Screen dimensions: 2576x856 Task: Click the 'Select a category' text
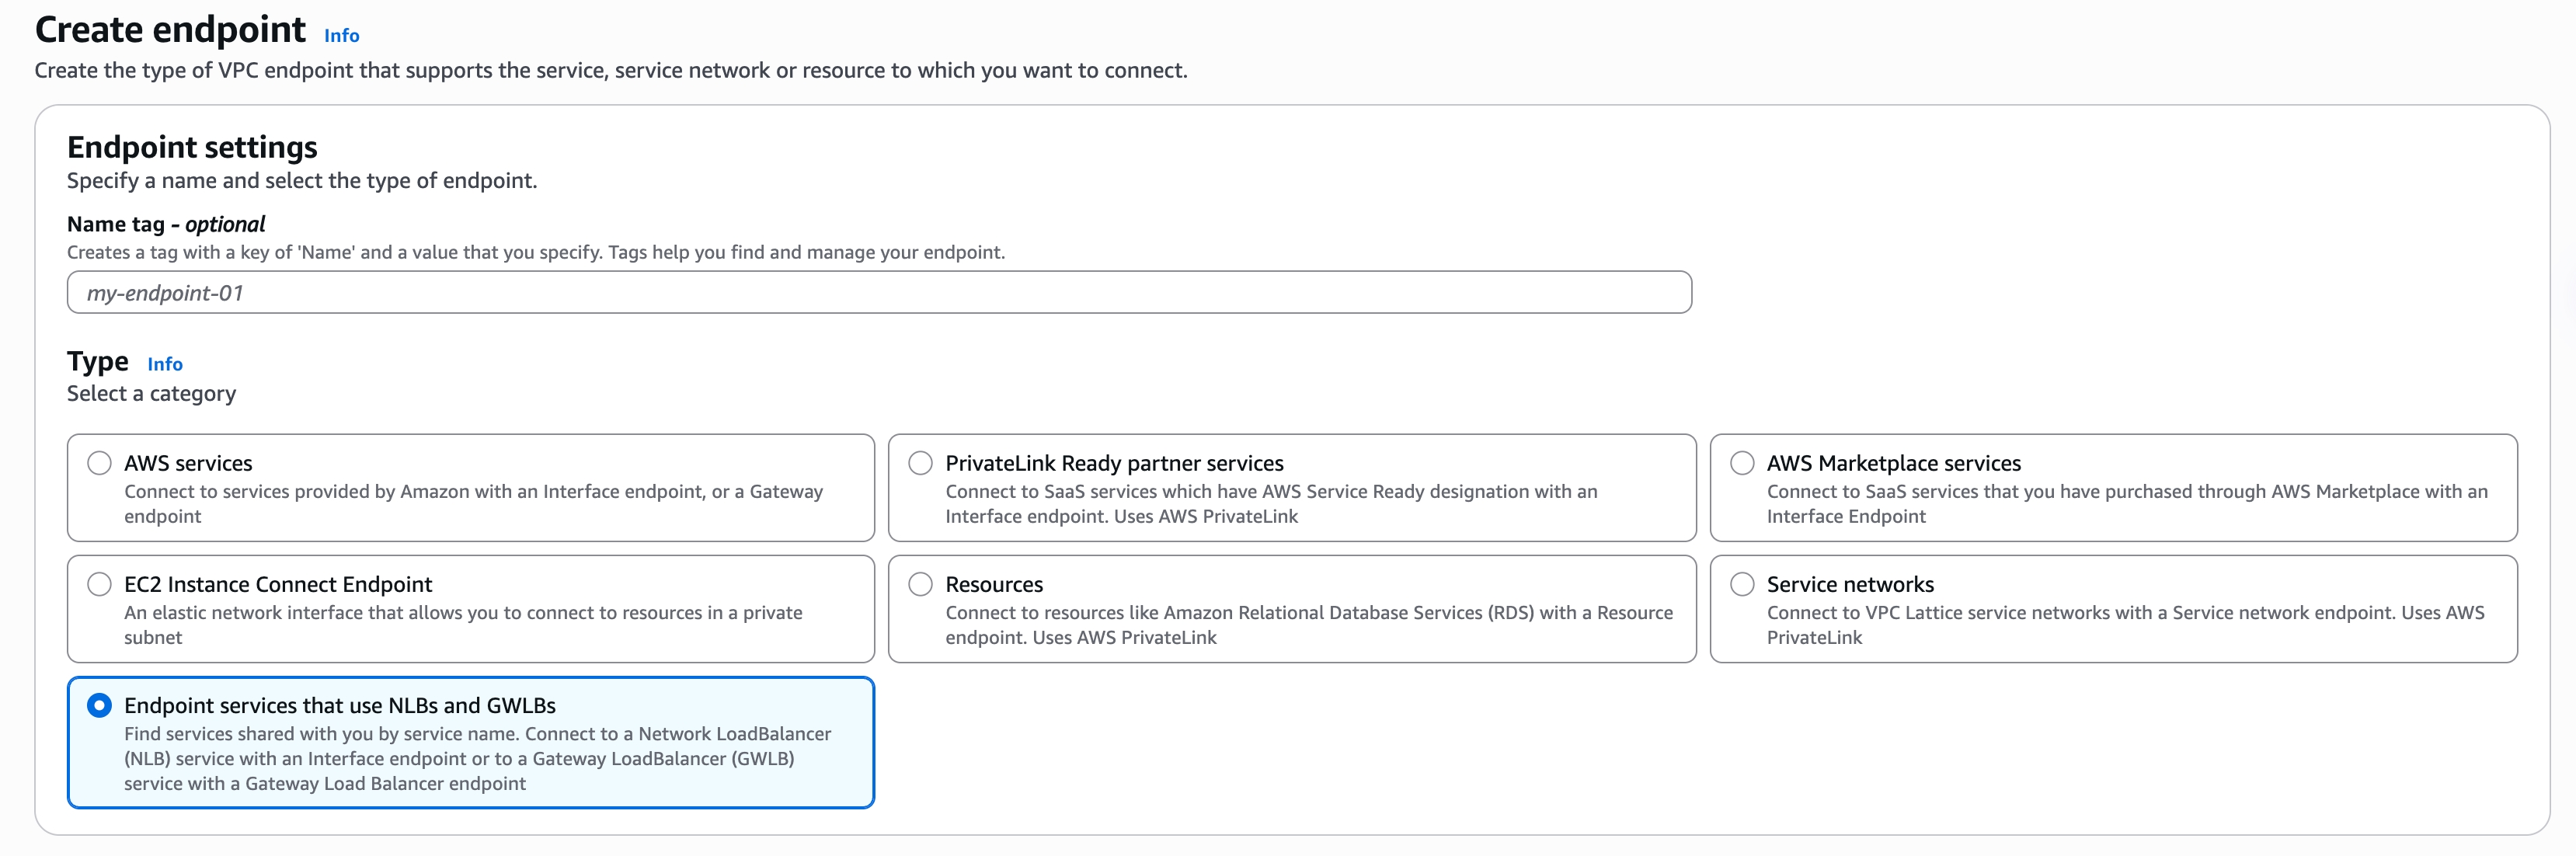click(151, 394)
